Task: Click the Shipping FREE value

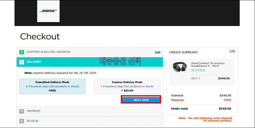Action: click(x=227, y=100)
